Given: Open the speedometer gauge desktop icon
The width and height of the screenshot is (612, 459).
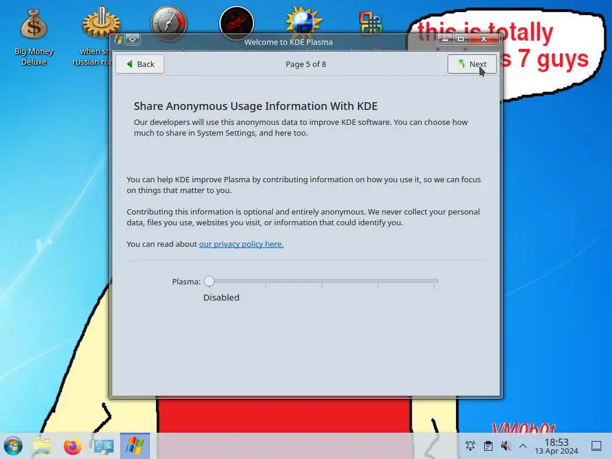Looking at the screenshot, I should click(x=169, y=23).
